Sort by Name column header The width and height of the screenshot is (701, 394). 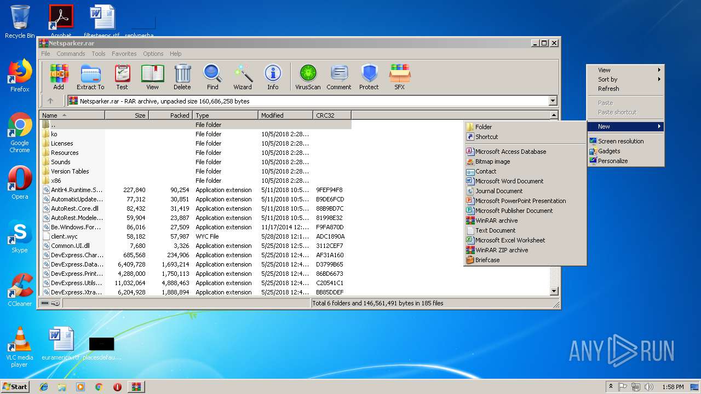pos(72,115)
